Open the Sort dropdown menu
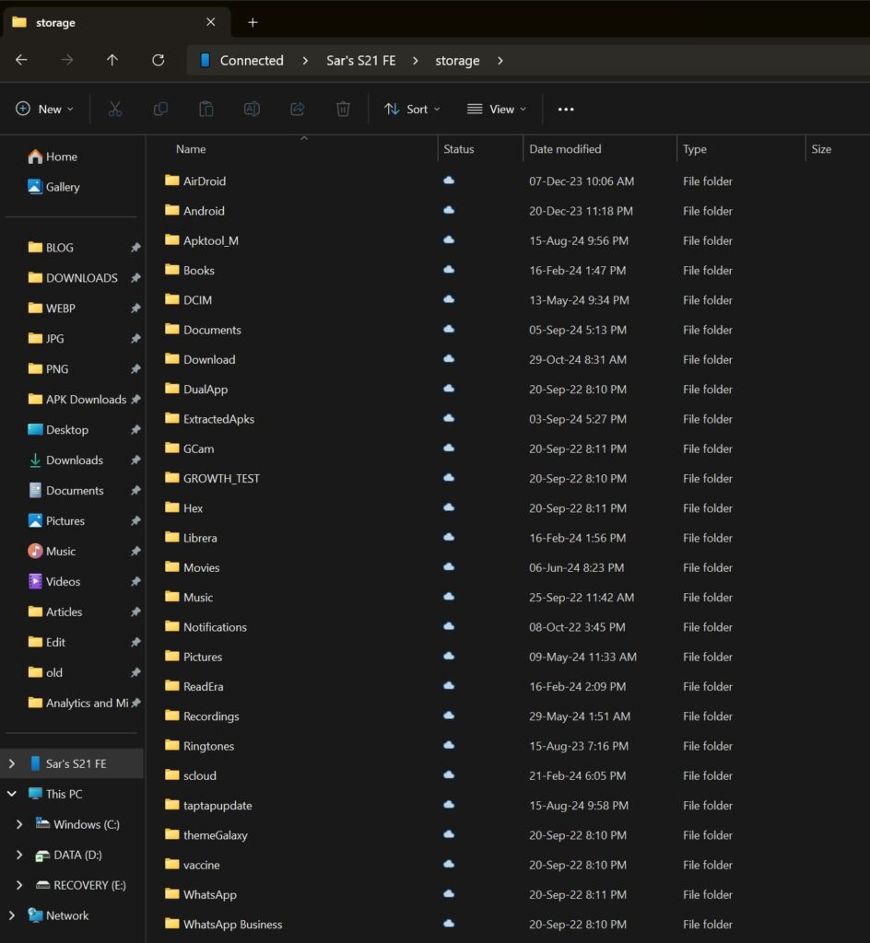Screen dimensions: 870x943 412,109
